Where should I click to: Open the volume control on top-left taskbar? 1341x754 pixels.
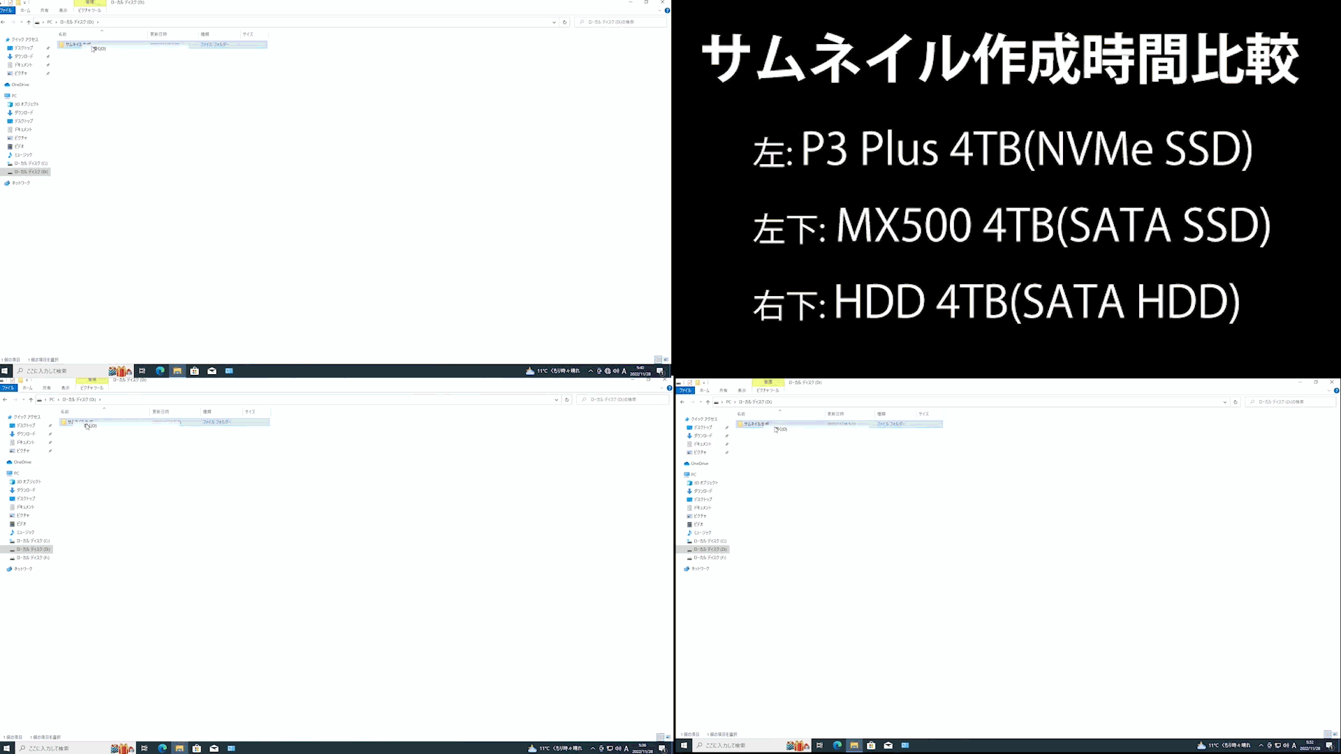point(616,371)
